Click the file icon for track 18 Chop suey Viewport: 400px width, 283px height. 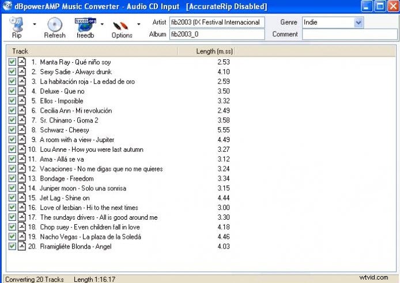click(x=22, y=227)
